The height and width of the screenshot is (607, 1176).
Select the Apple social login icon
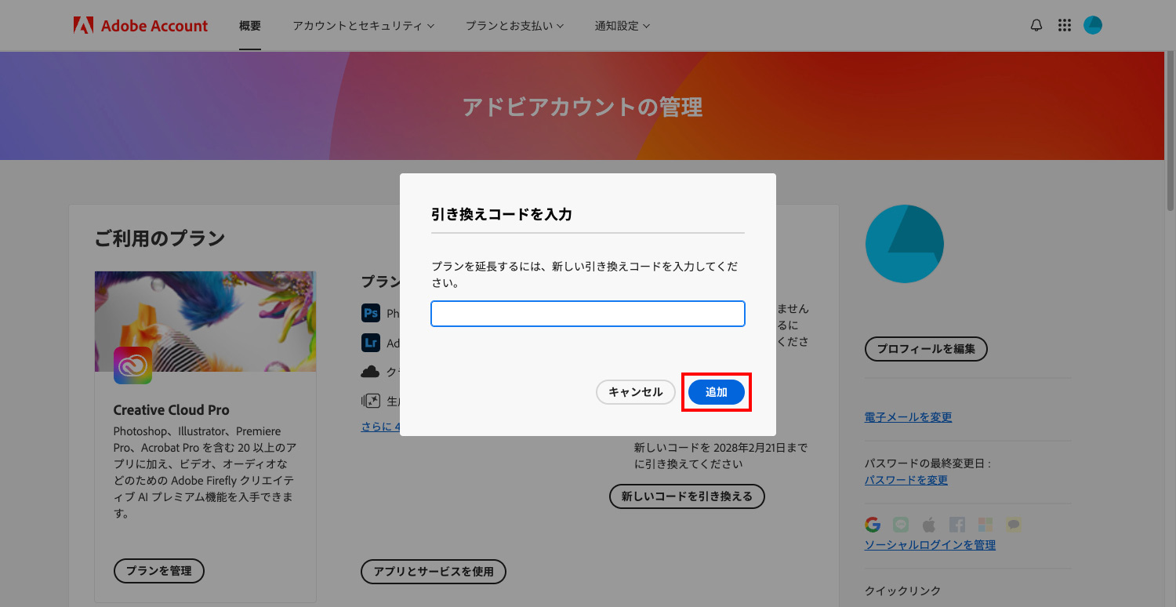click(x=929, y=524)
